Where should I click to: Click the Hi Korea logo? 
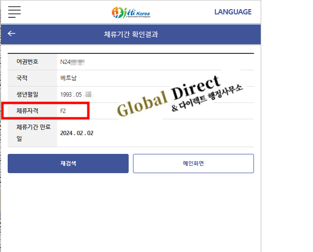tap(131, 12)
